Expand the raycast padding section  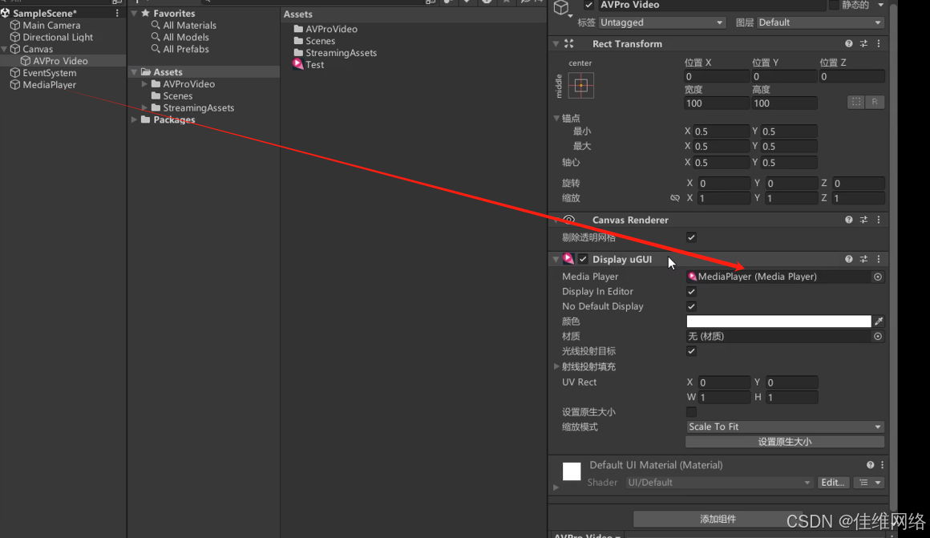pyautogui.click(x=556, y=366)
